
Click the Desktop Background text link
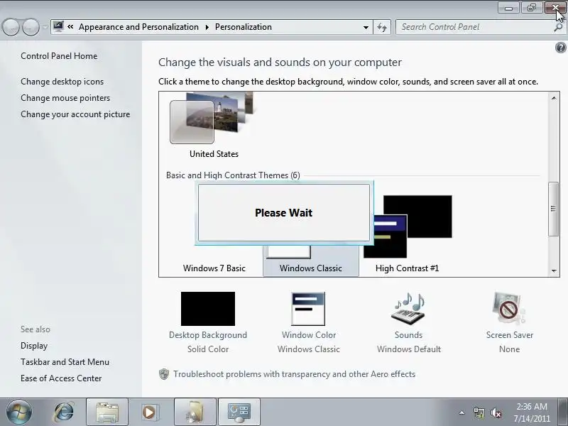coord(208,335)
